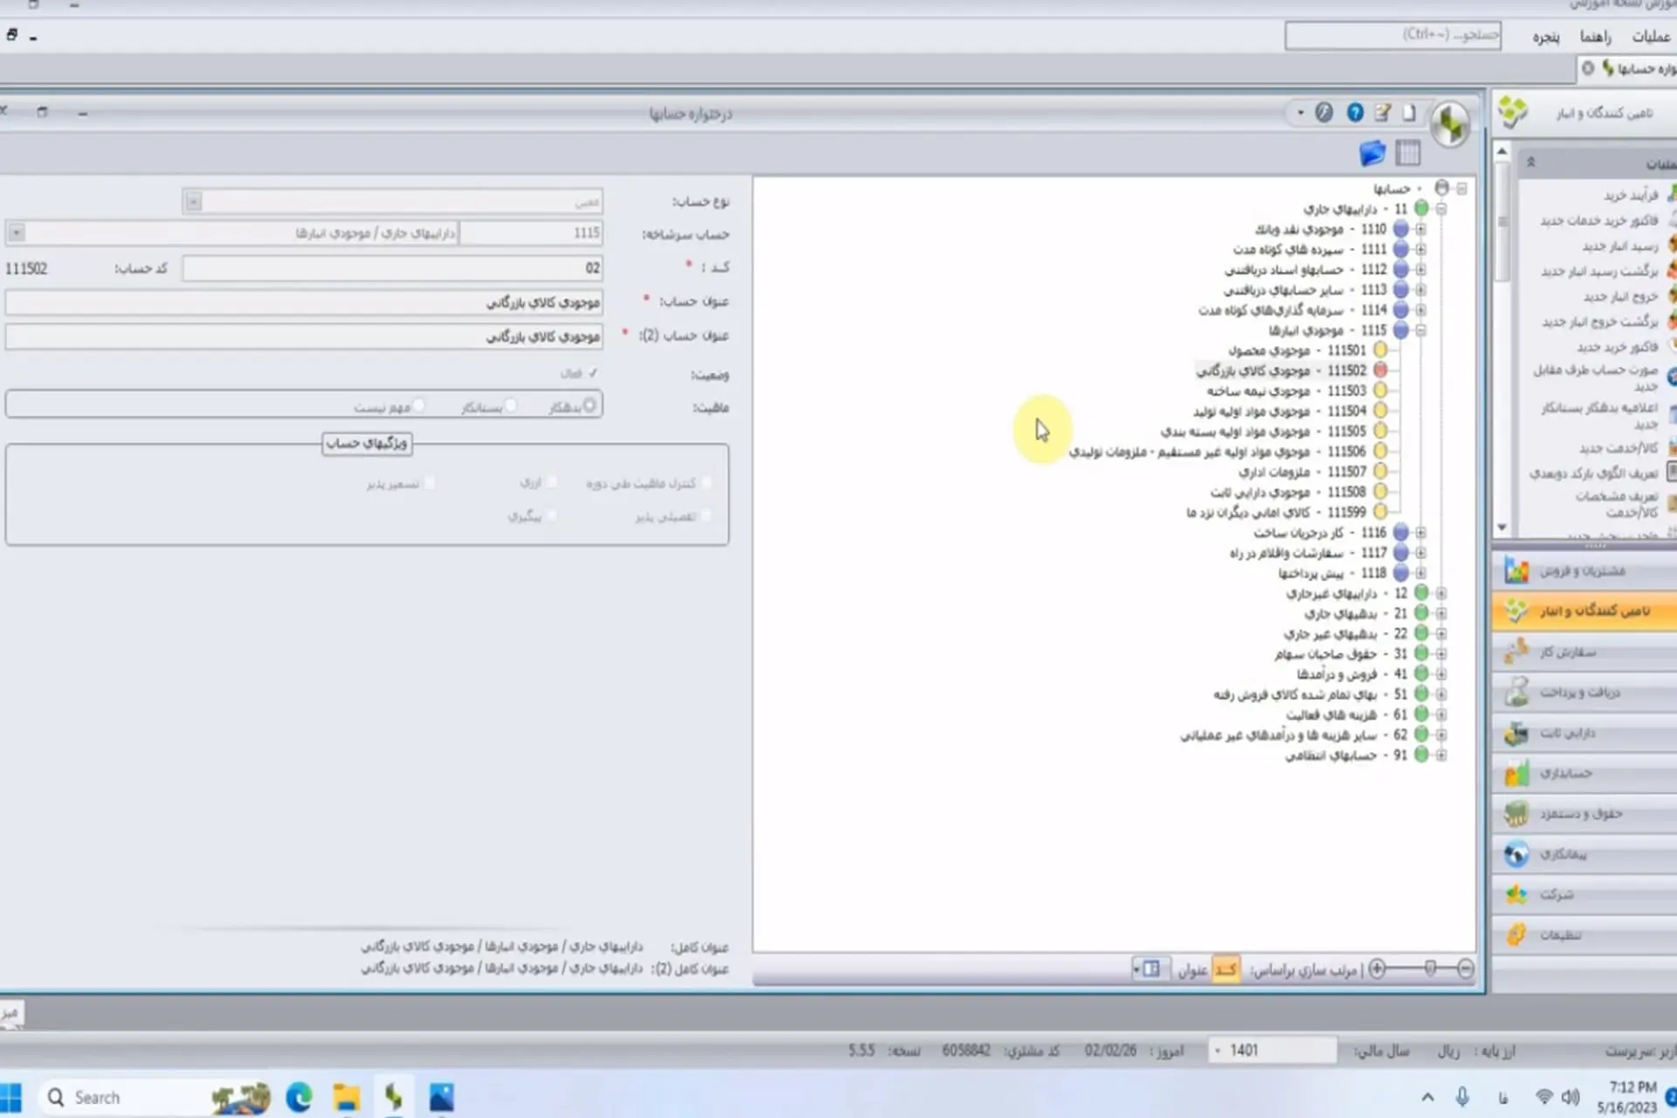Click the grid table icon beside folder
Viewport: 1677px width, 1118px height.
point(1408,153)
